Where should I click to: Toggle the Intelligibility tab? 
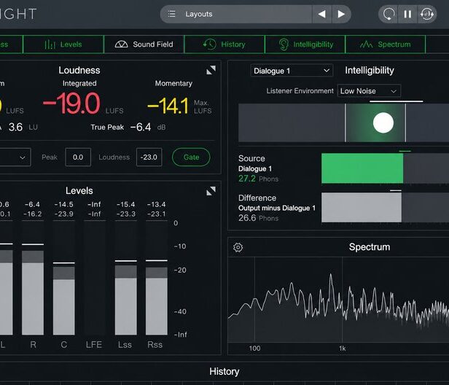point(305,44)
